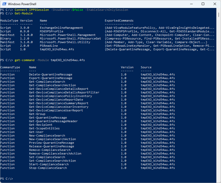Select ExchangeOnlineManagement module name
The height and width of the screenshot is (183, 221).
tap(61, 28)
